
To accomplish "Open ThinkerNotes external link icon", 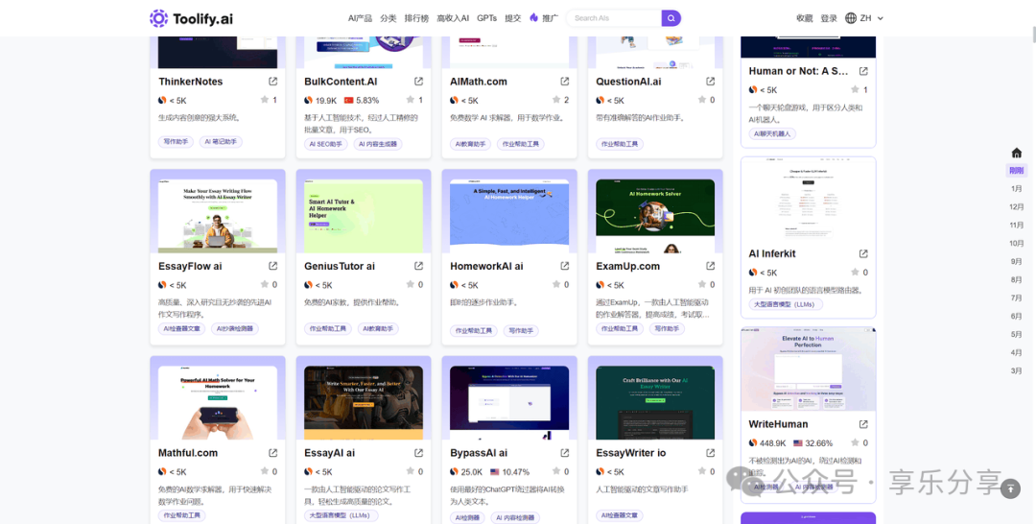I will [272, 82].
